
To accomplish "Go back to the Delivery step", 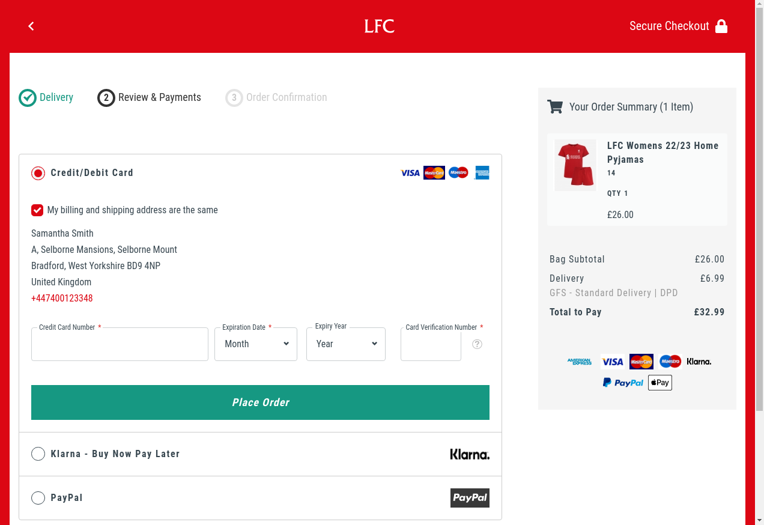I will click(46, 97).
